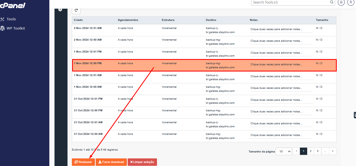Viewport: 356px width, 166px height.
Task: Click the dark tab at right window edge
Action: tap(355, 115)
